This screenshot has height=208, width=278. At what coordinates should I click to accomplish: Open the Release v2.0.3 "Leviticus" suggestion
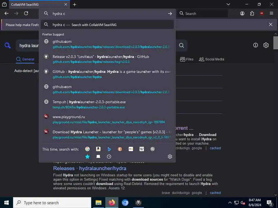(107, 59)
